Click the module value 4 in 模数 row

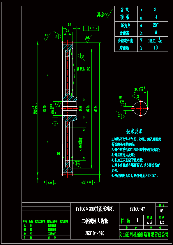(x=156, y=17)
